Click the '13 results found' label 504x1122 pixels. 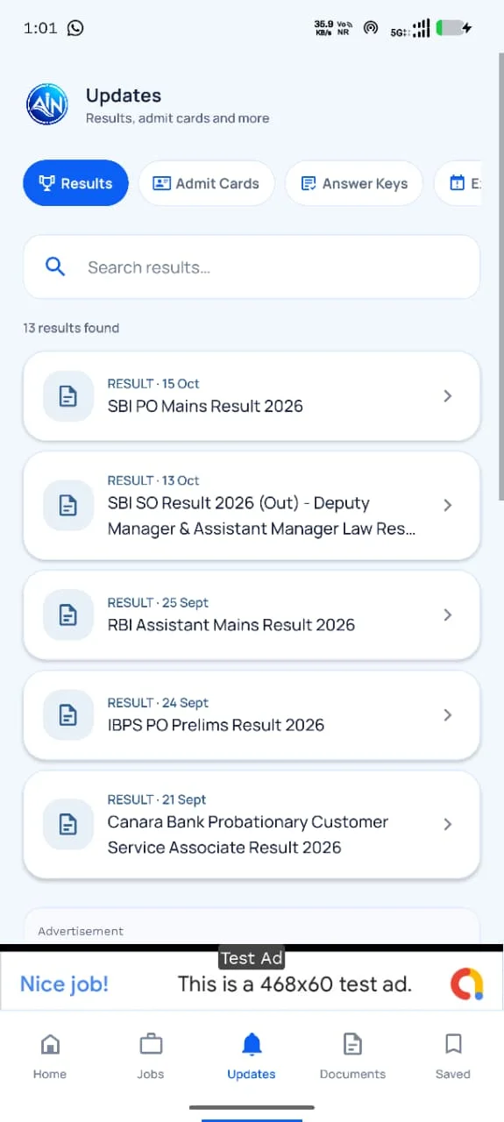click(x=71, y=328)
